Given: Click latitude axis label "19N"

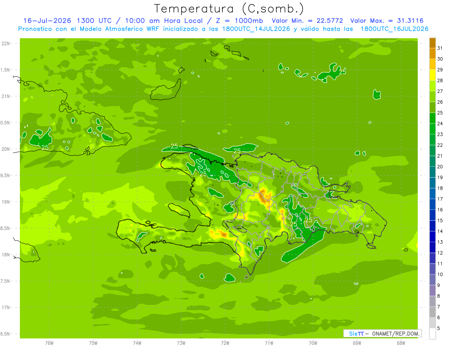Looking at the screenshot, I should pos(5,202).
